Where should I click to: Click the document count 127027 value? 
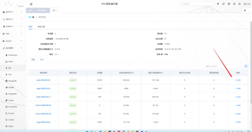[167, 44]
